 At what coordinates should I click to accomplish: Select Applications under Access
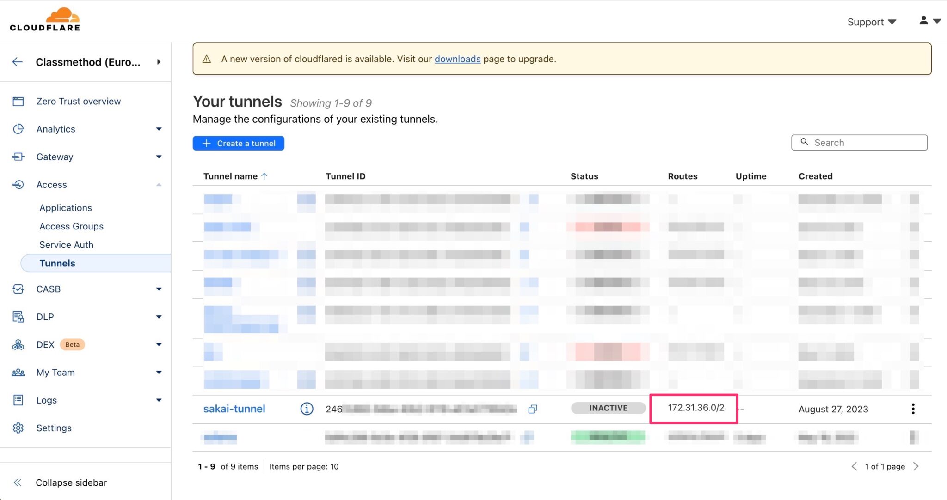point(65,207)
